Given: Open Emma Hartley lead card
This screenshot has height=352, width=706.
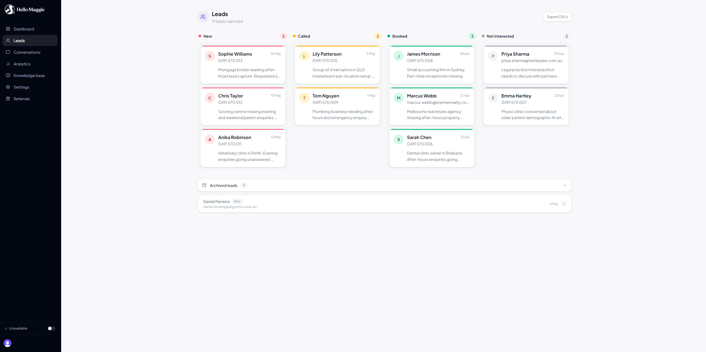Looking at the screenshot, I should pyautogui.click(x=526, y=107).
